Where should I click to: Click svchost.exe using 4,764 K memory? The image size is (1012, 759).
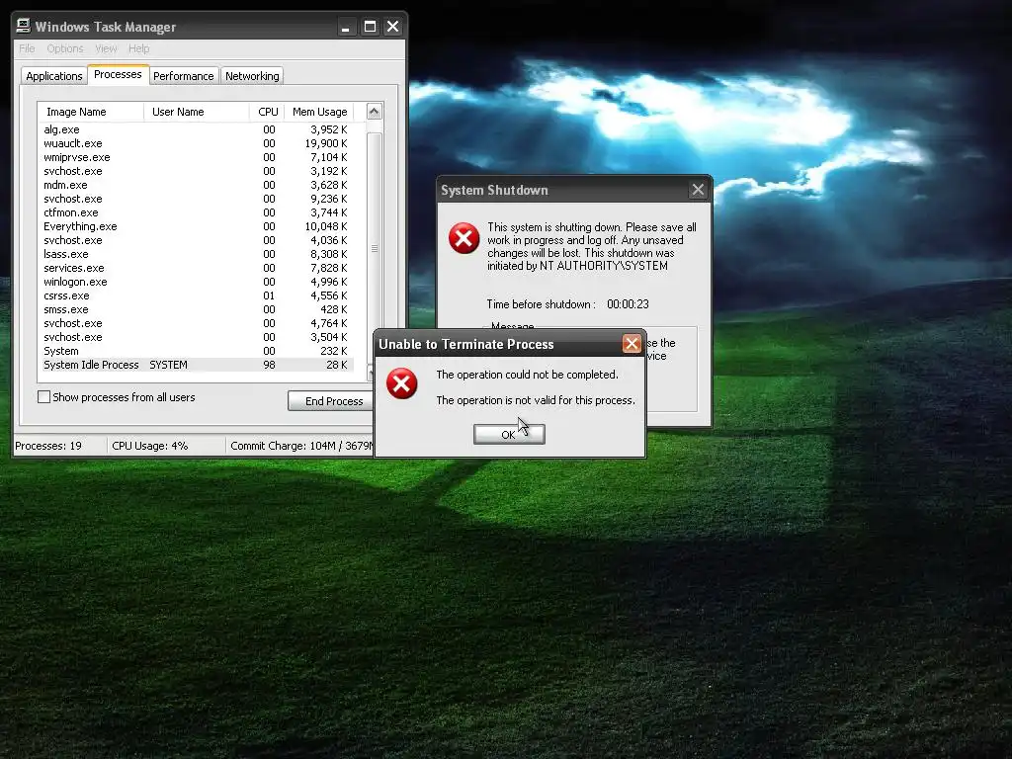tap(196, 323)
